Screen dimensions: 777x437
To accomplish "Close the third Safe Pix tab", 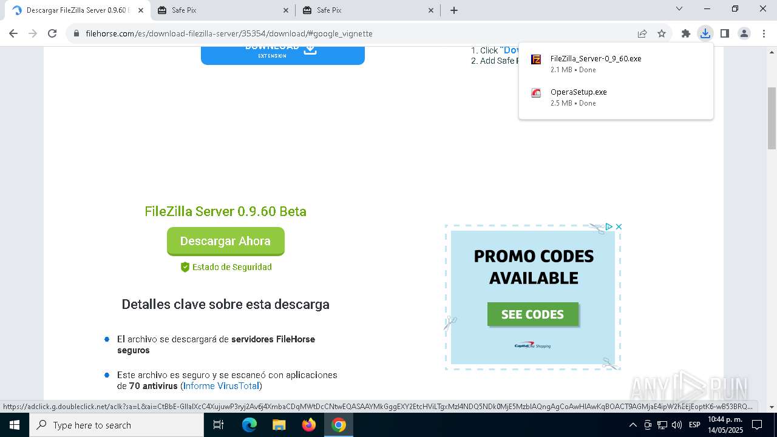I will point(432,10).
